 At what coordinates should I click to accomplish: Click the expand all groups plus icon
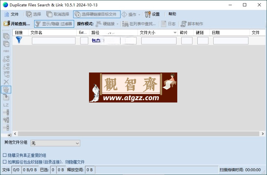point(6,36)
